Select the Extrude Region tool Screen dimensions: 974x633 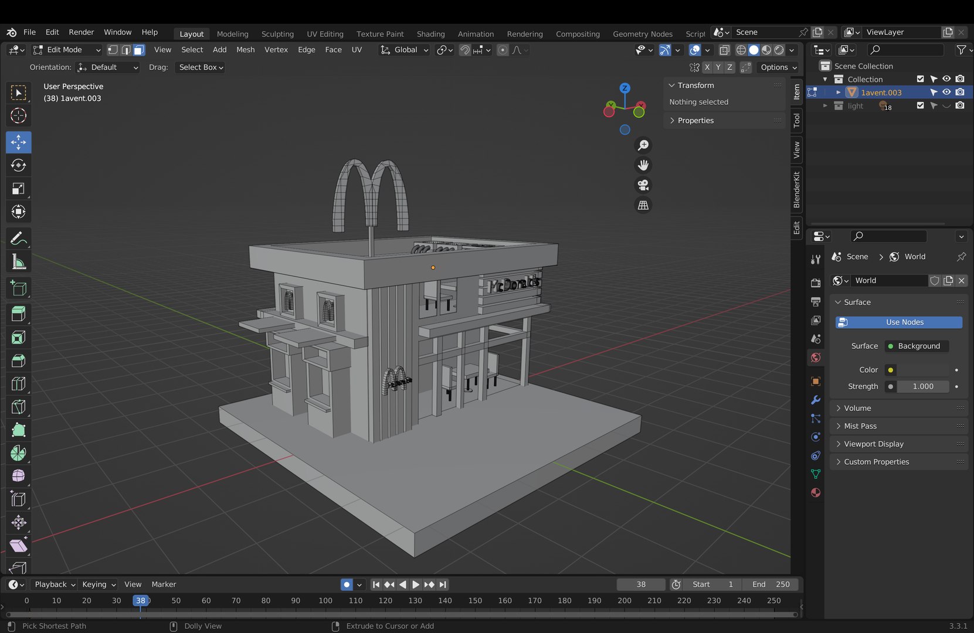pyautogui.click(x=18, y=314)
